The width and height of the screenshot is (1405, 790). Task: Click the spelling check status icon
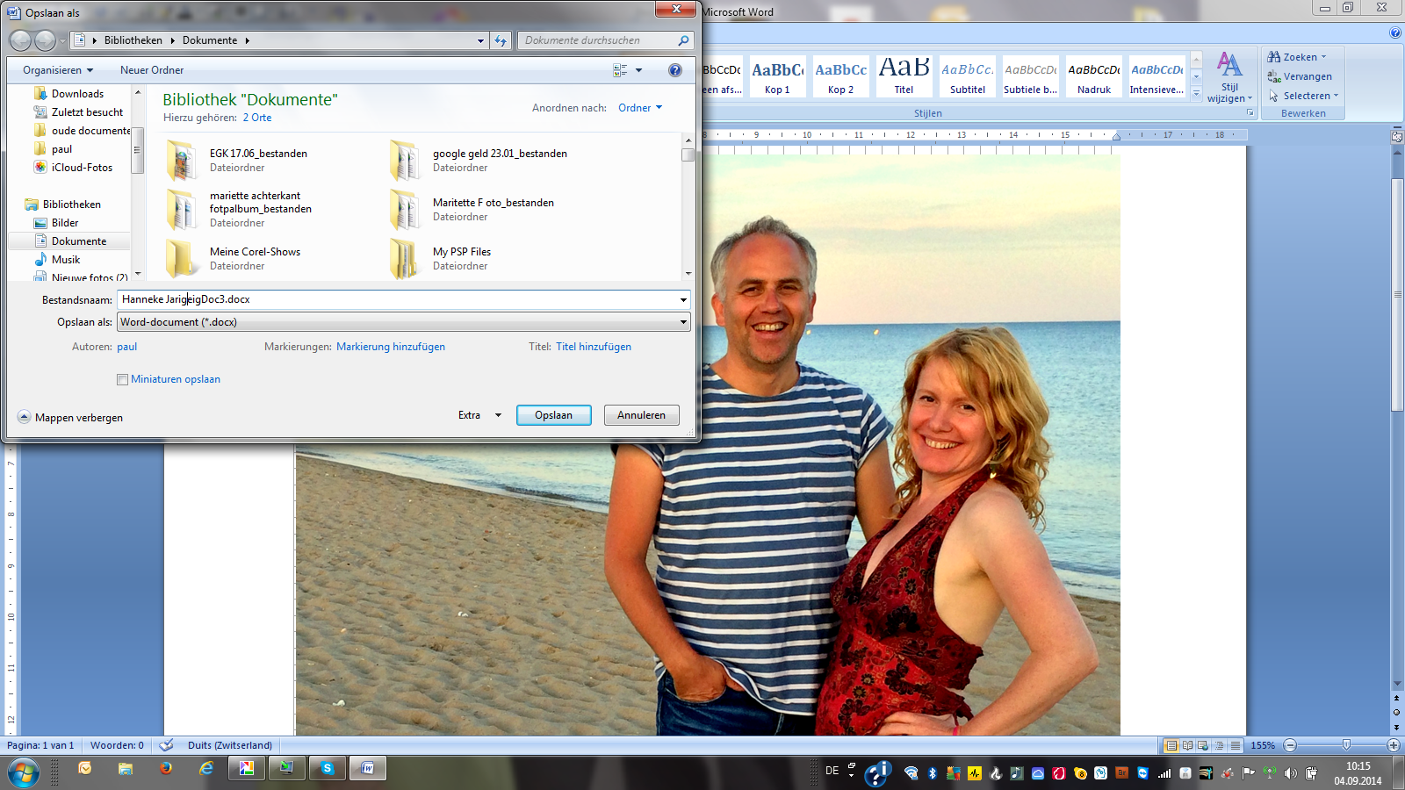point(167,745)
